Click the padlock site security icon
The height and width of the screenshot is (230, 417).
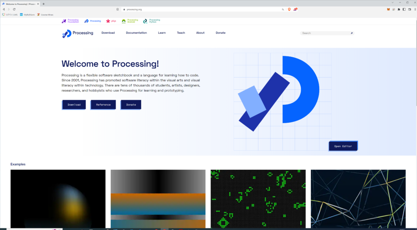click(x=124, y=9)
